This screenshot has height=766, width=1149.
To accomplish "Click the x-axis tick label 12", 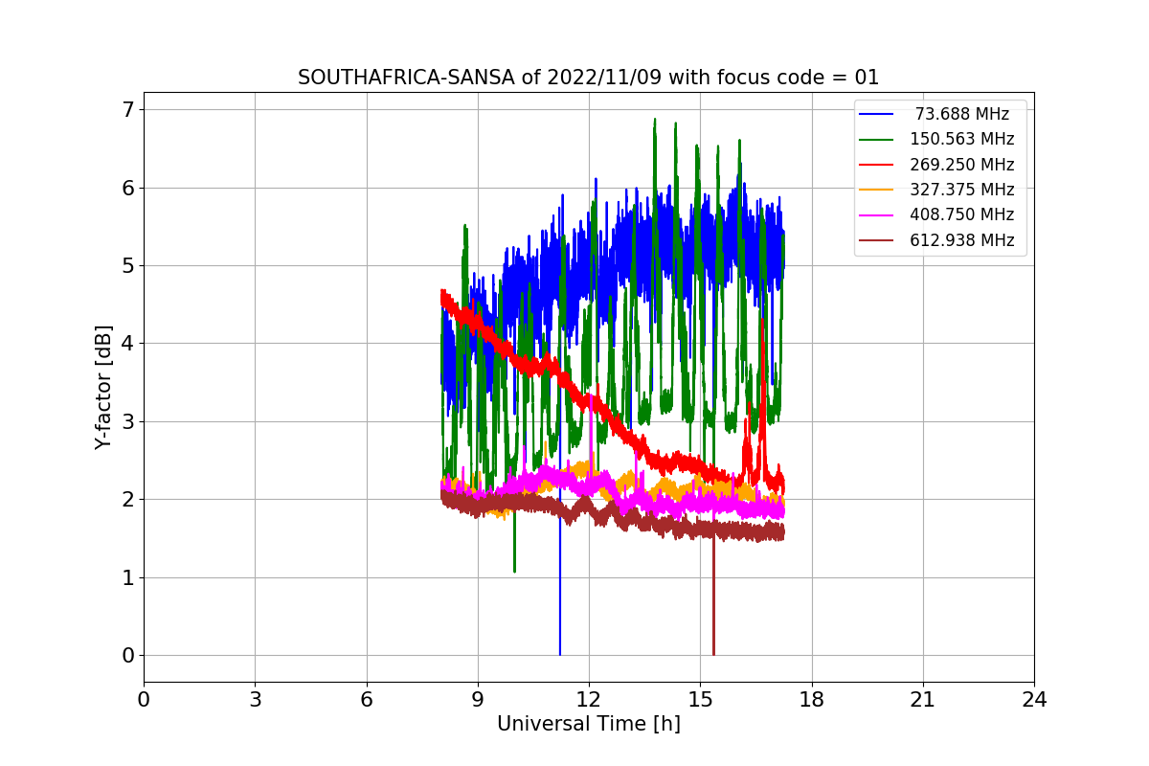I will coord(589,699).
